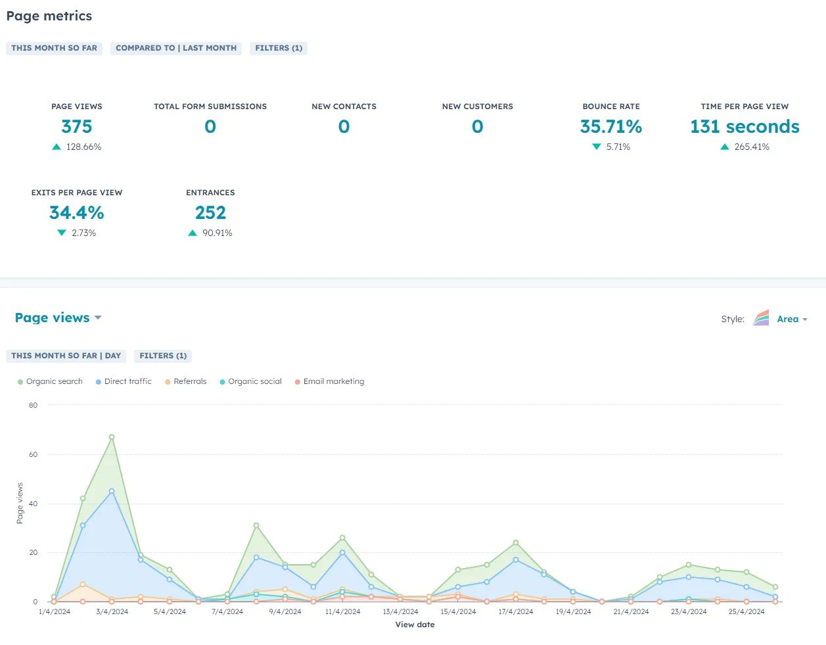Open Filters (1) above the chart

(x=163, y=356)
